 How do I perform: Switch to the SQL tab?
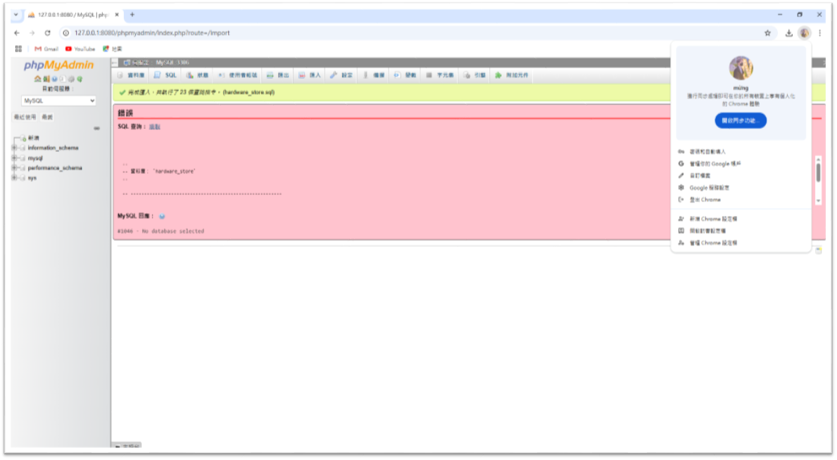165,75
